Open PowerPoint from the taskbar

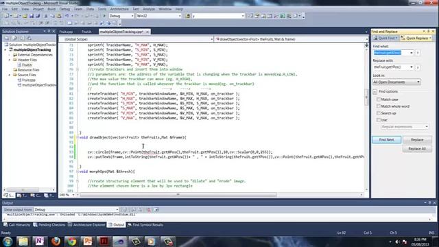click(88, 242)
